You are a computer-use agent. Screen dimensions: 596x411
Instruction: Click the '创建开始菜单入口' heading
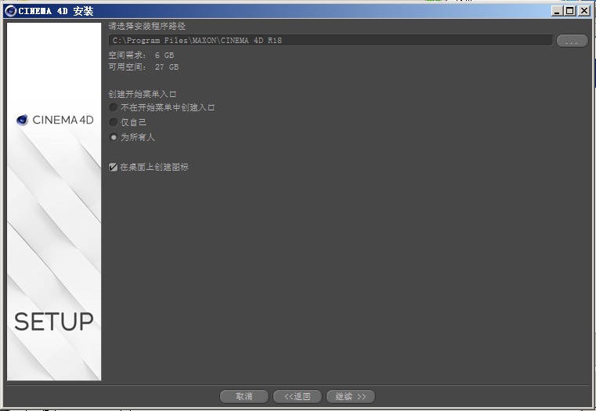[x=143, y=94]
